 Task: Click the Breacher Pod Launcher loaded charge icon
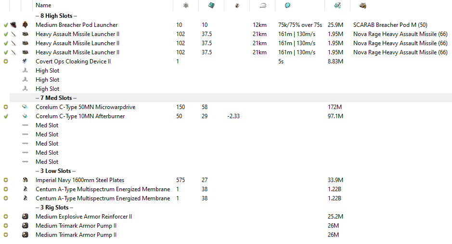coord(13,25)
